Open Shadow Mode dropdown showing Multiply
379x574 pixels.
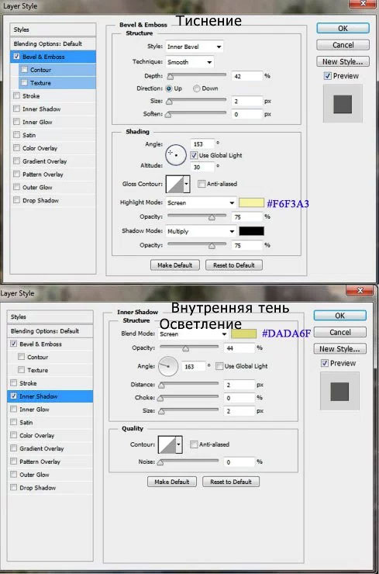(201, 231)
